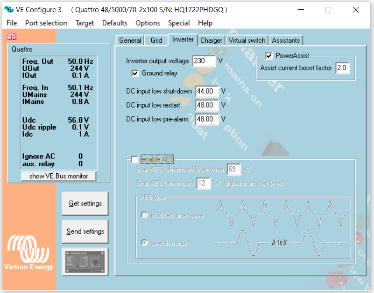The width and height of the screenshot is (374, 293).
Task: Click the Inverter output voltage field
Action: (204, 61)
